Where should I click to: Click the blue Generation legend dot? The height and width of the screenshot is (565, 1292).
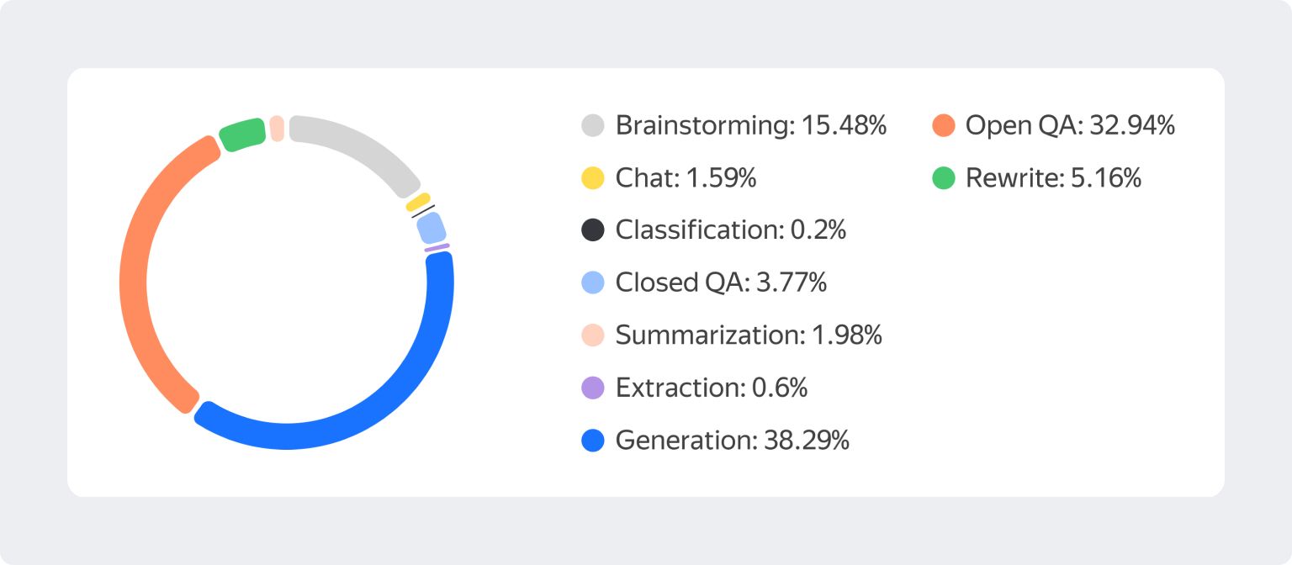pyautogui.click(x=593, y=440)
